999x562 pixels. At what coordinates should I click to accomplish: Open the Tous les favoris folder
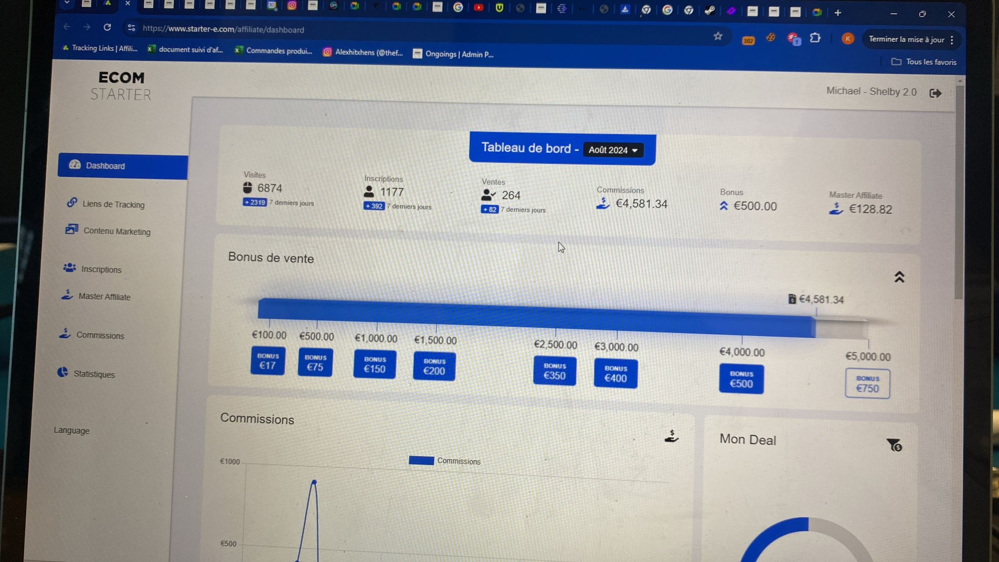pos(923,62)
